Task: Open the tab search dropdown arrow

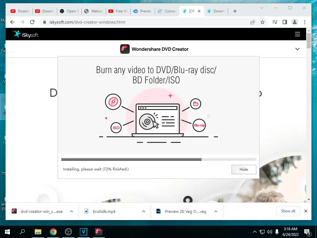Action: click(261, 8)
